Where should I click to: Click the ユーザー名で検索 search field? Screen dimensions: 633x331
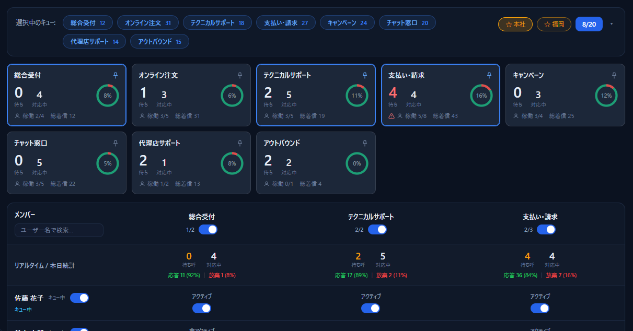[59, 230]
